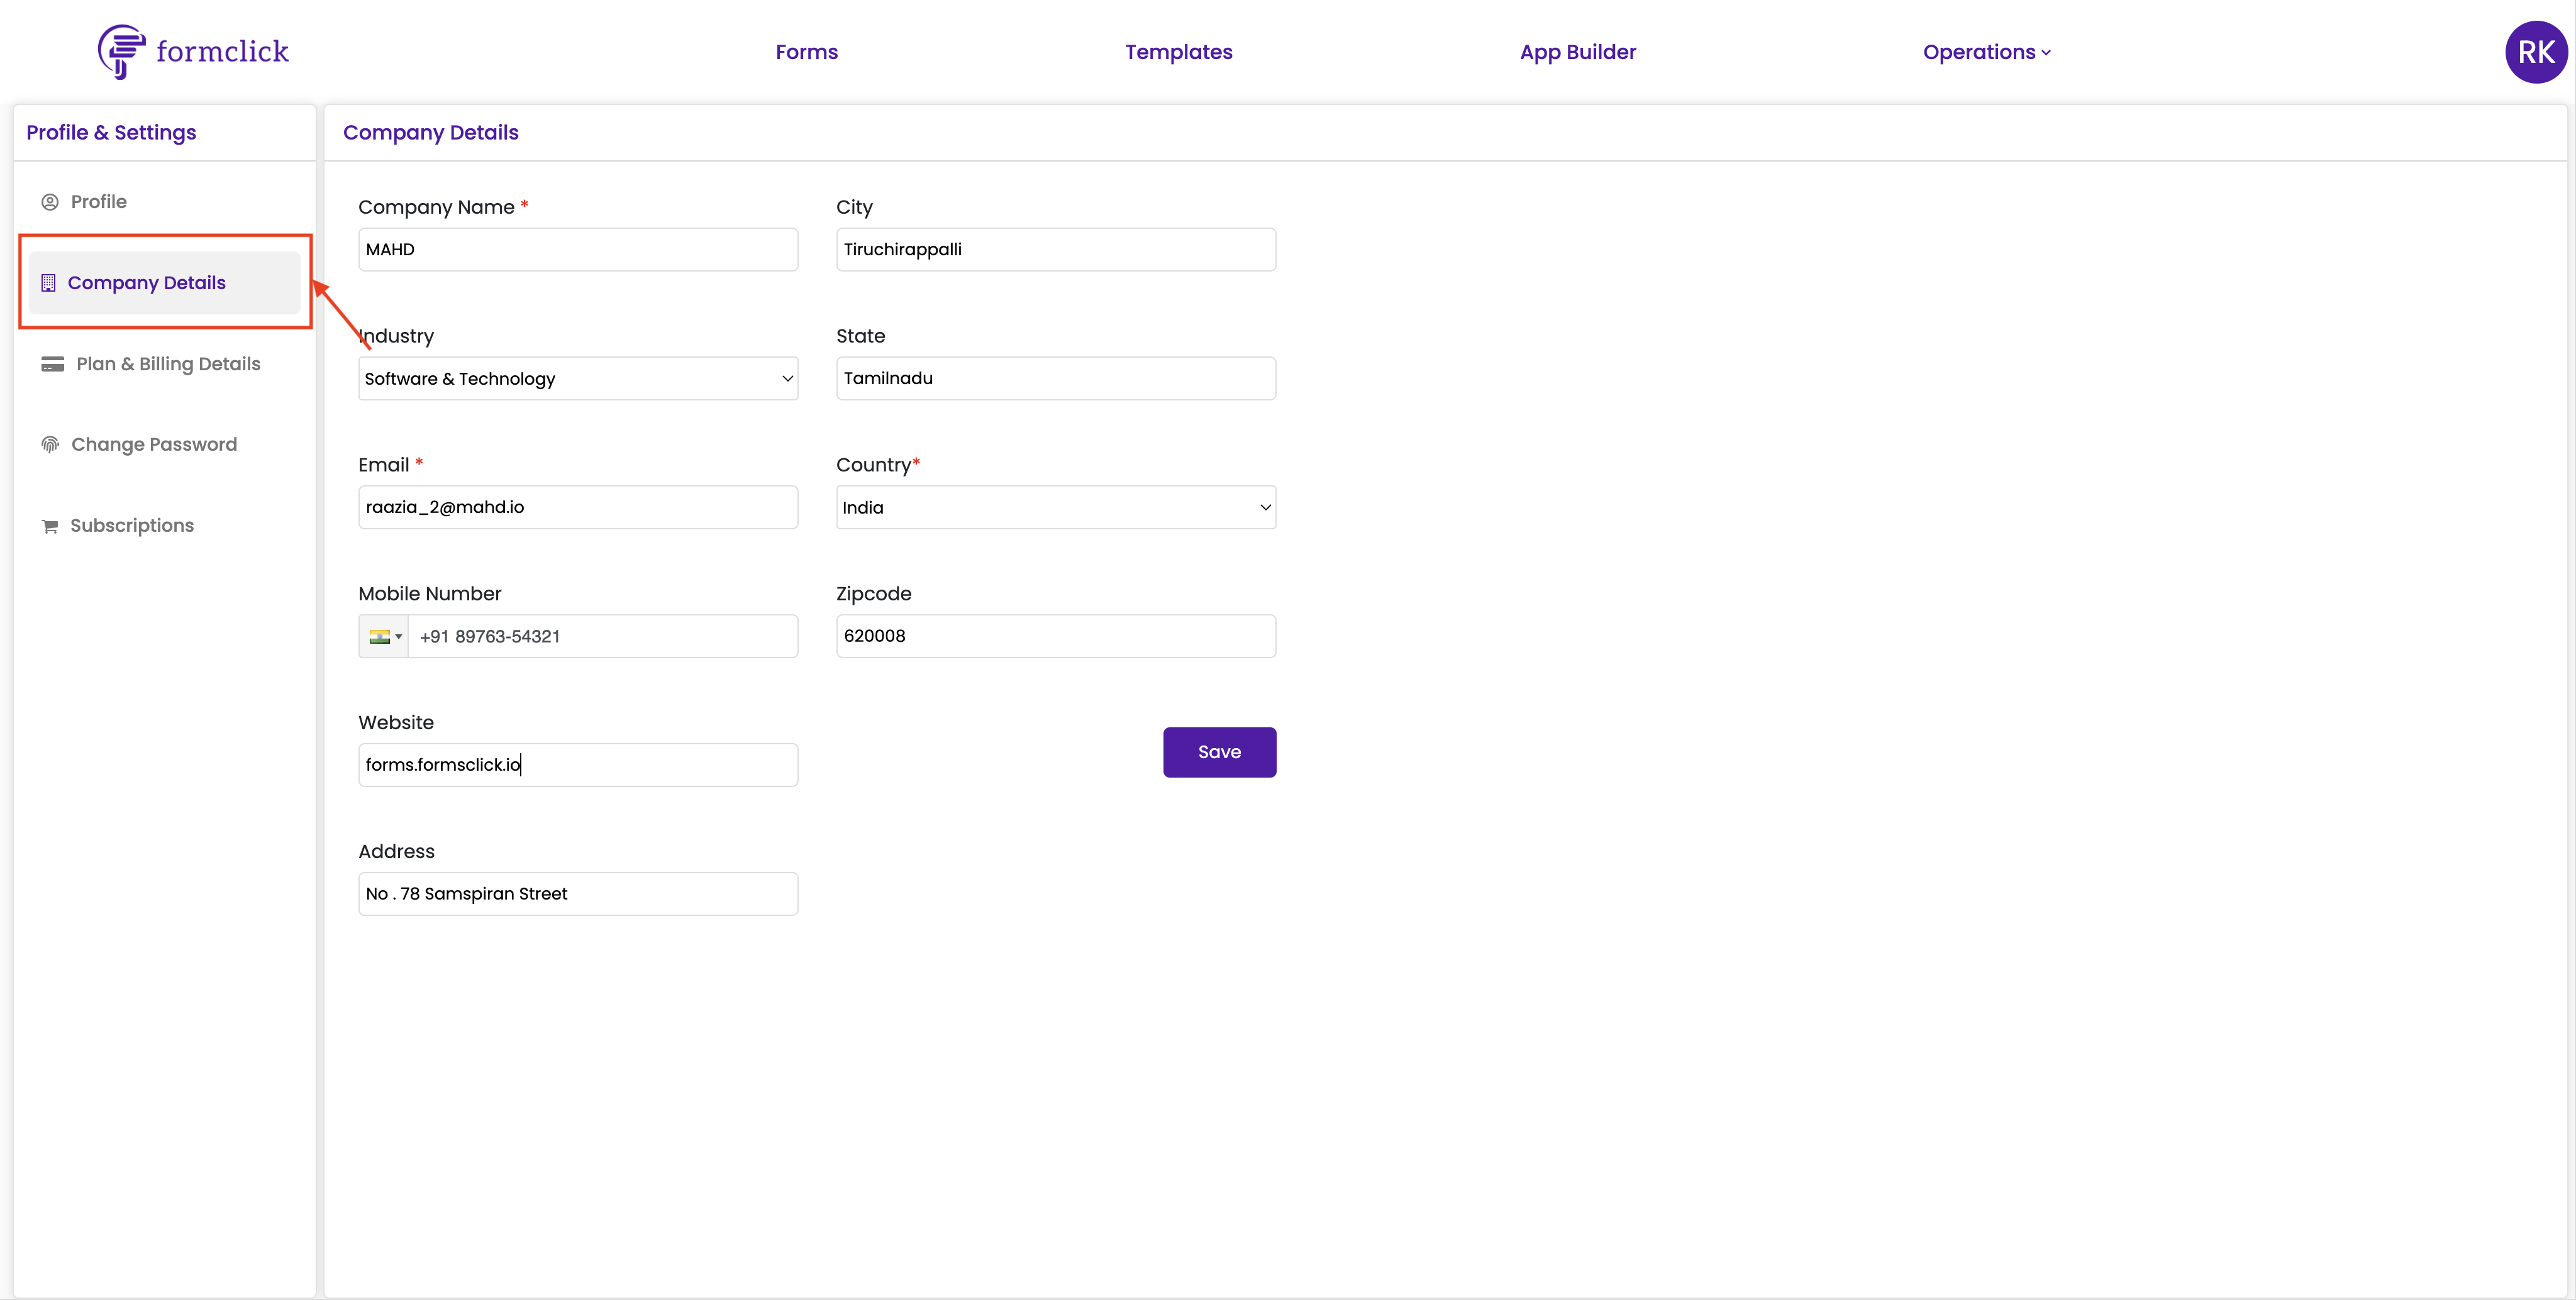2576x1300 pixels.
Task: Open the Industry dropdown
Action: click(578, 378)
